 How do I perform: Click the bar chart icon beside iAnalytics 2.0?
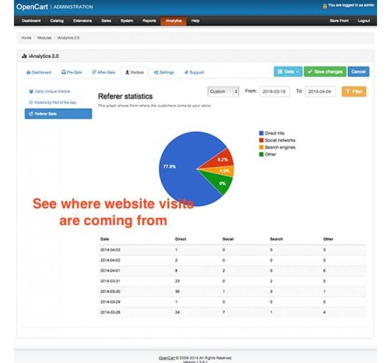24,56
